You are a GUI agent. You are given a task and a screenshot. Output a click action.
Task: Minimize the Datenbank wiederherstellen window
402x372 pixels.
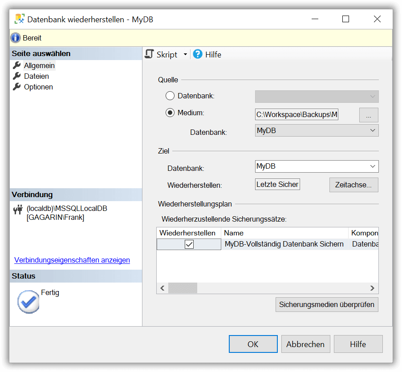pos(315,19)
